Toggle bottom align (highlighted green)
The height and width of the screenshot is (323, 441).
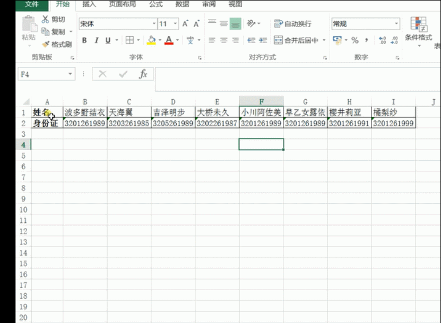pos(236,24)
